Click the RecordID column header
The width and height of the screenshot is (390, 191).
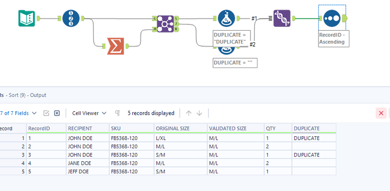point(46,129)
